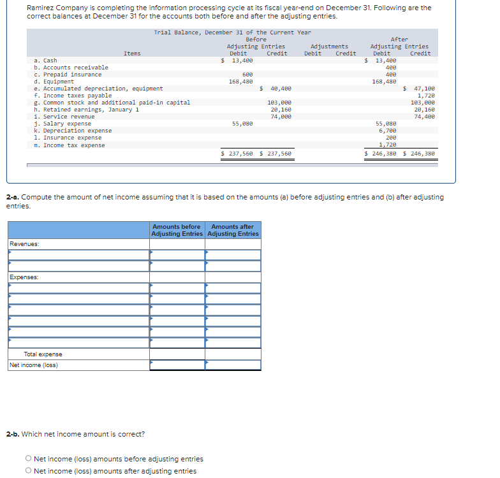Open the first expense row account dropdown

(x=79, y=288)
